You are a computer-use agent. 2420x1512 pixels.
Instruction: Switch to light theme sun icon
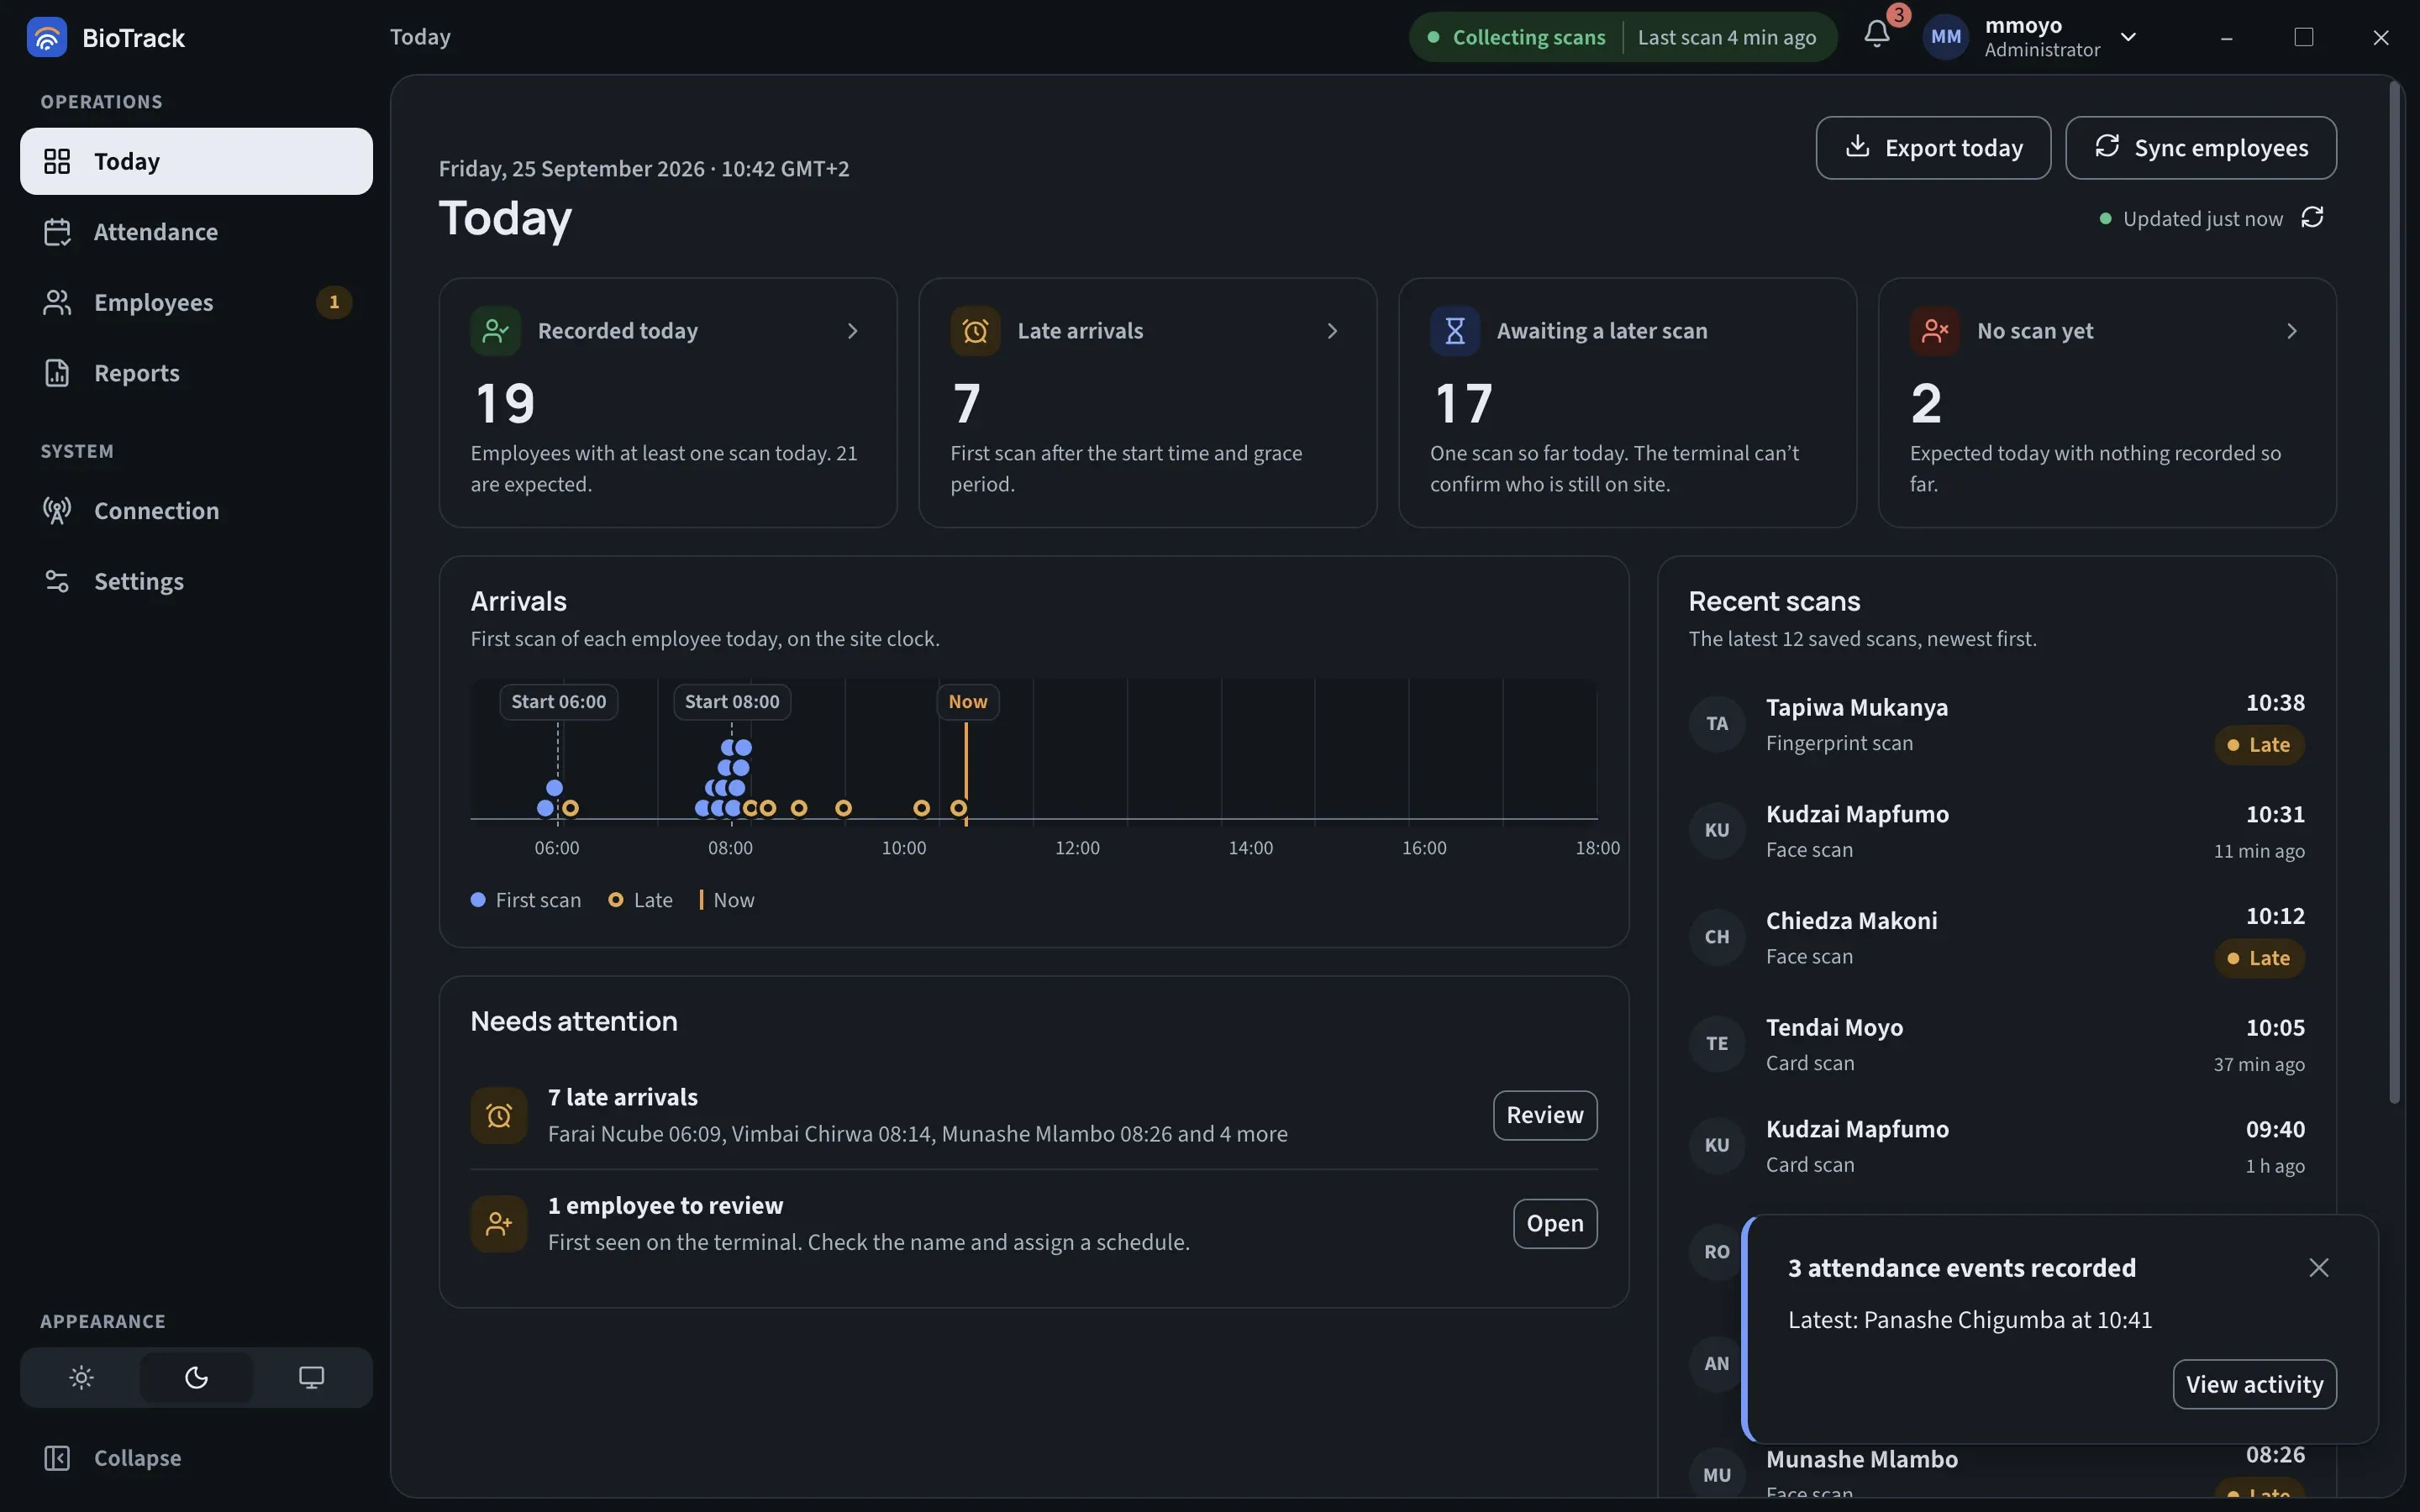(x=82, y=1378)
